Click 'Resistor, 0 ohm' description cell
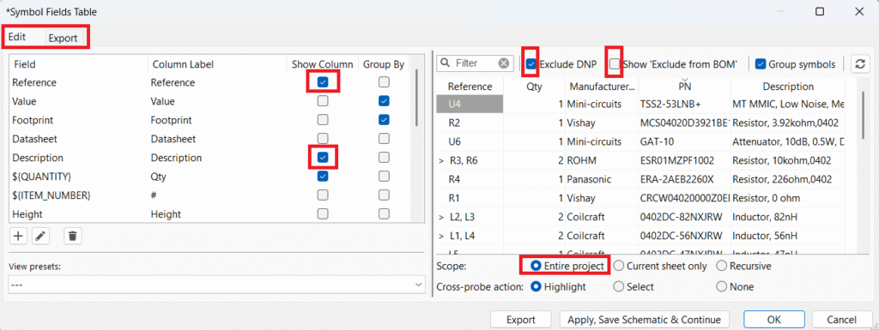 [788, 198]
